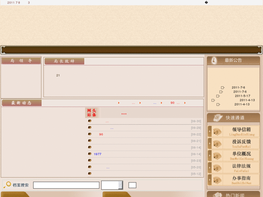This screenshot has height=197, width=263.
Task: Click the 21 text in the 局长致辞 panel
Action: [x=58, y=76]
